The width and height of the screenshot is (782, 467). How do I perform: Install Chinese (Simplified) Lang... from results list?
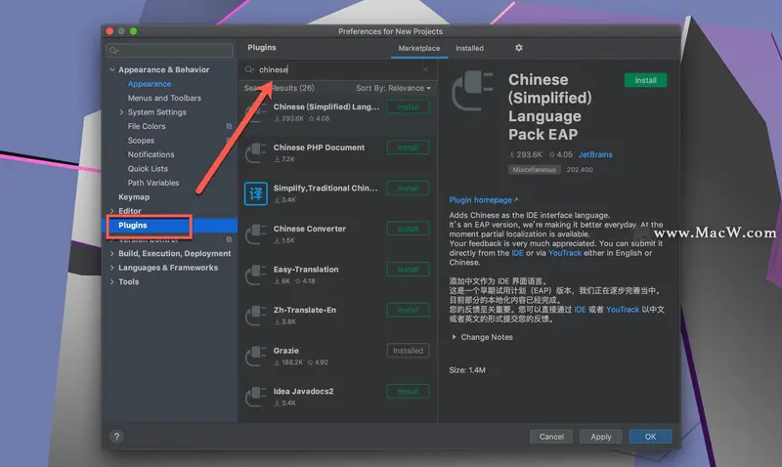click(408, 107)
